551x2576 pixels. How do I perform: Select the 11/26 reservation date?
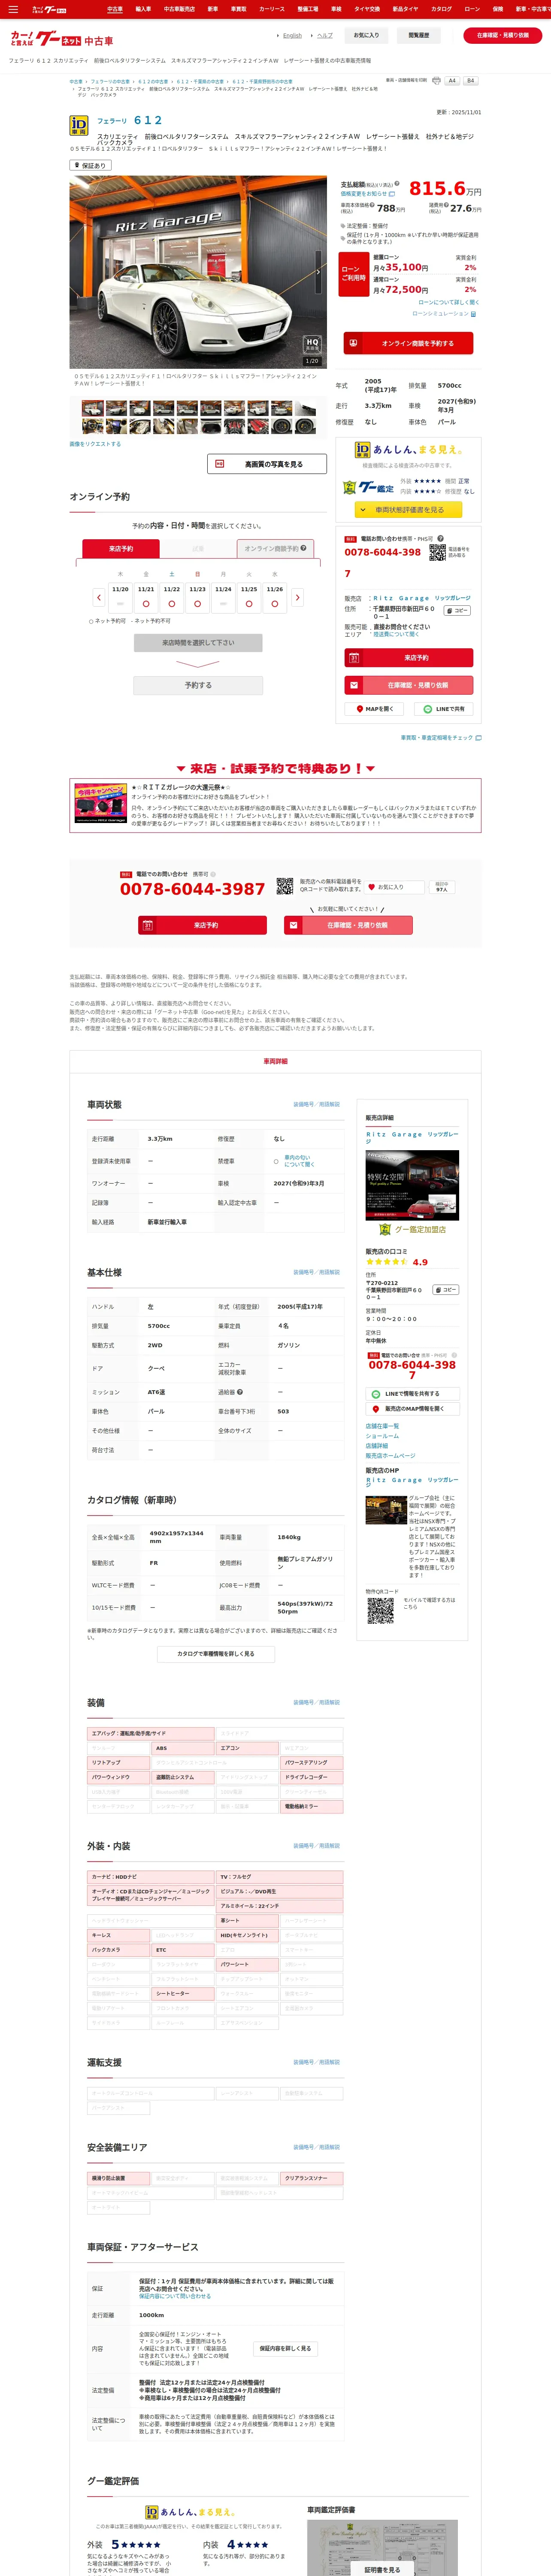click(x=275, y=597)
